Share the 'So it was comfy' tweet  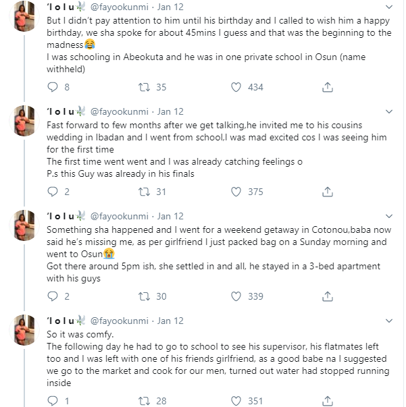coord(327,401)
